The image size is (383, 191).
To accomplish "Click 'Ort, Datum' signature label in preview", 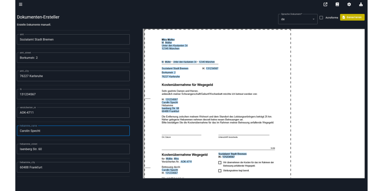I will [166, 137].
